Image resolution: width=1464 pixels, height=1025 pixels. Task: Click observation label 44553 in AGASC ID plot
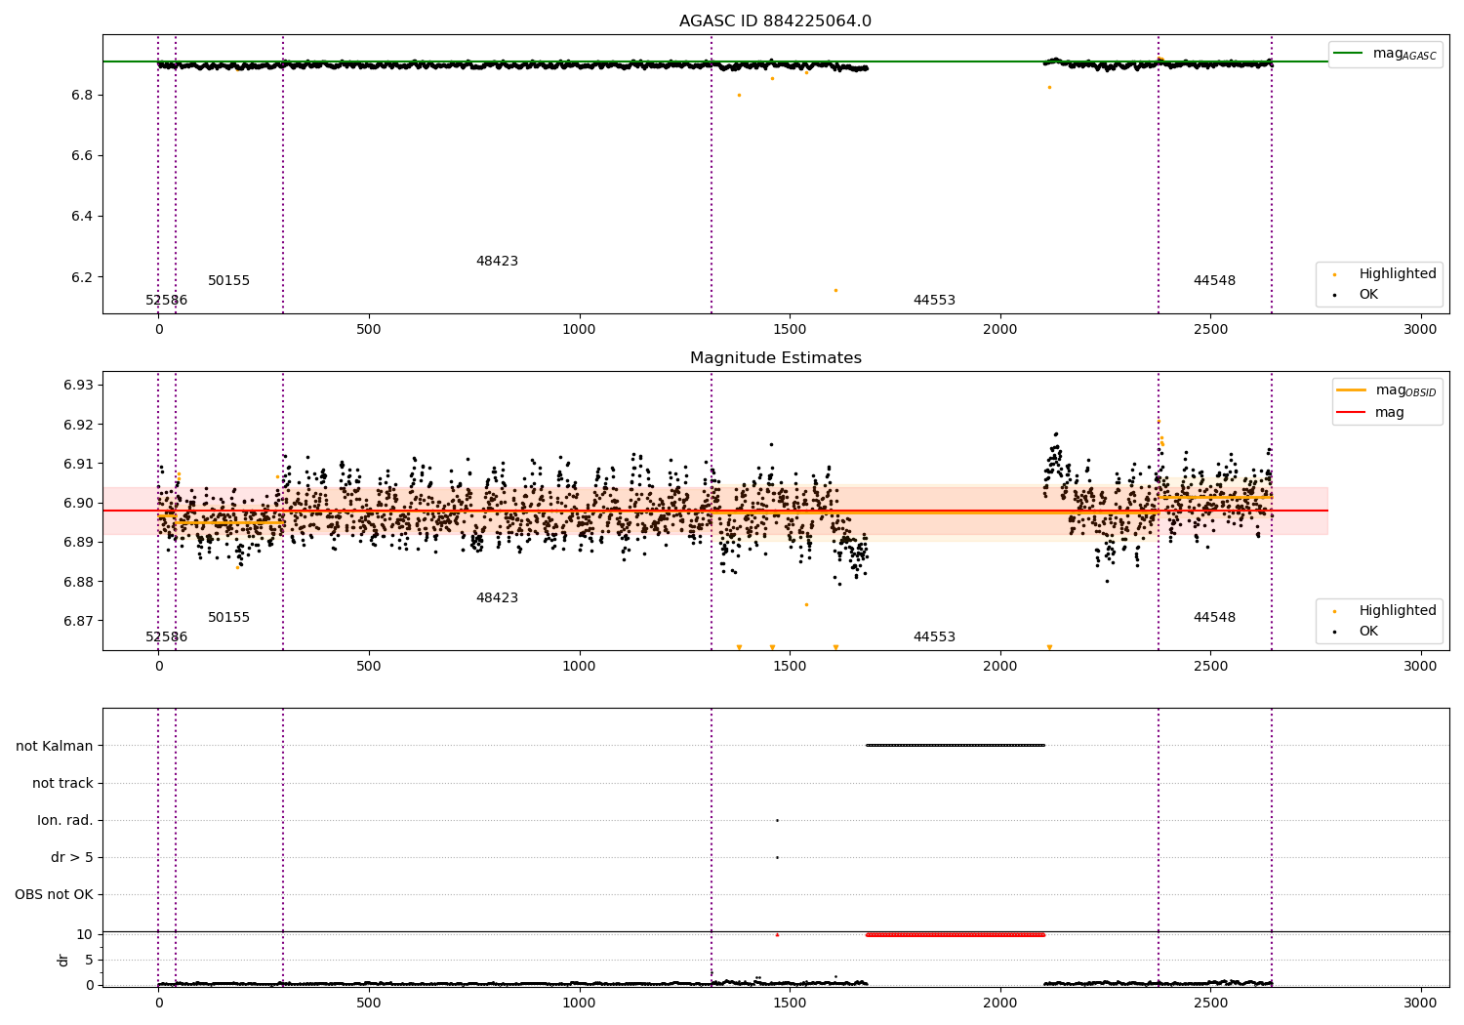[x=934, y=301]
